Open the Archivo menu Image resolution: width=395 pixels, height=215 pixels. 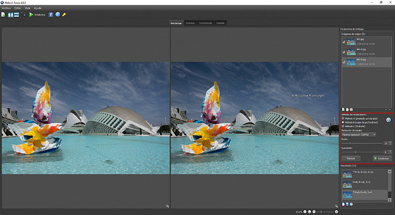[6, 8]
